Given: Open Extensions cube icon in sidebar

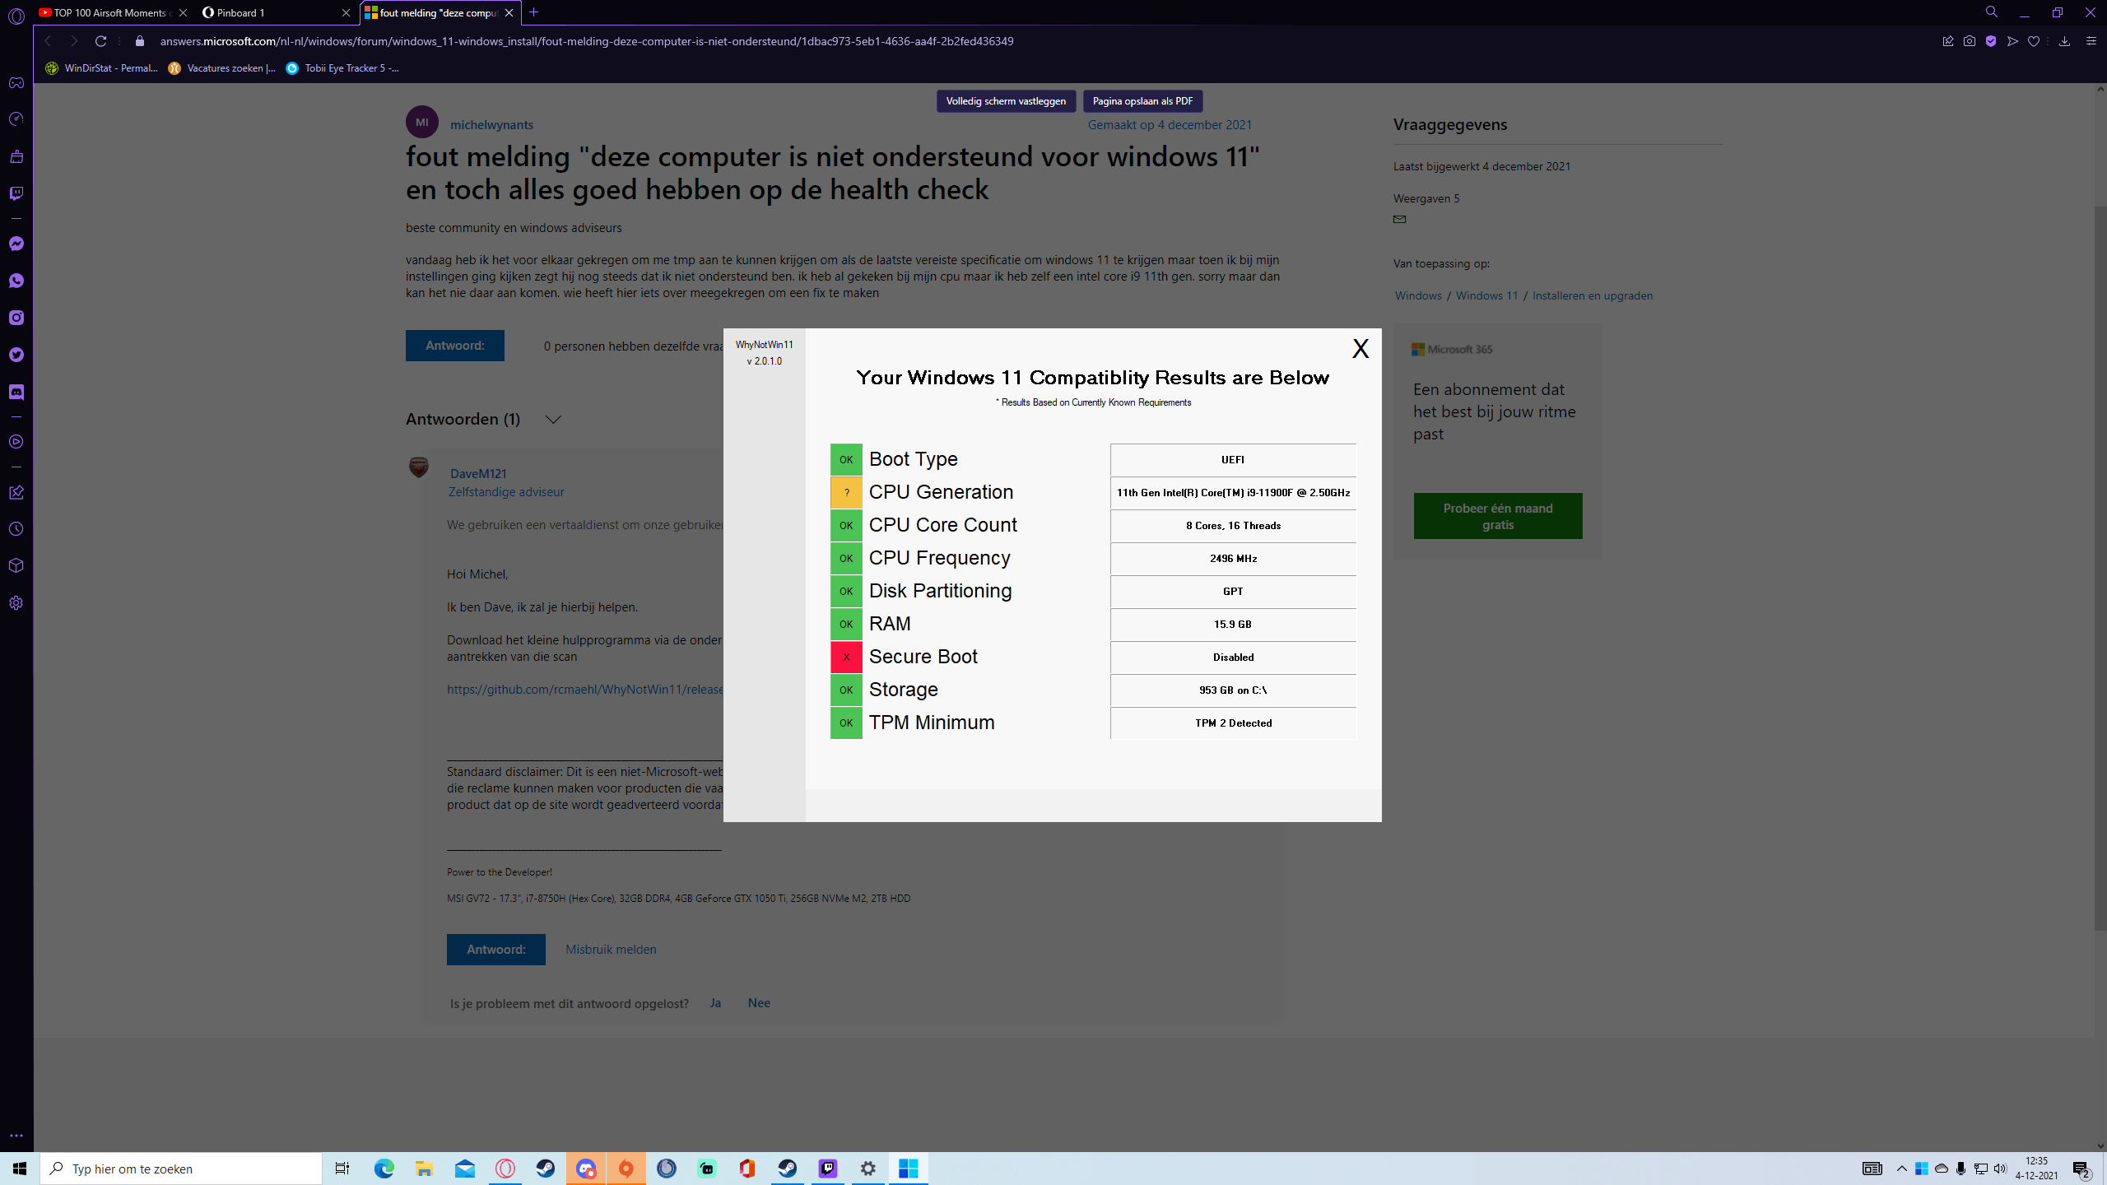Looking at the screenshot, I should [16, 566].
